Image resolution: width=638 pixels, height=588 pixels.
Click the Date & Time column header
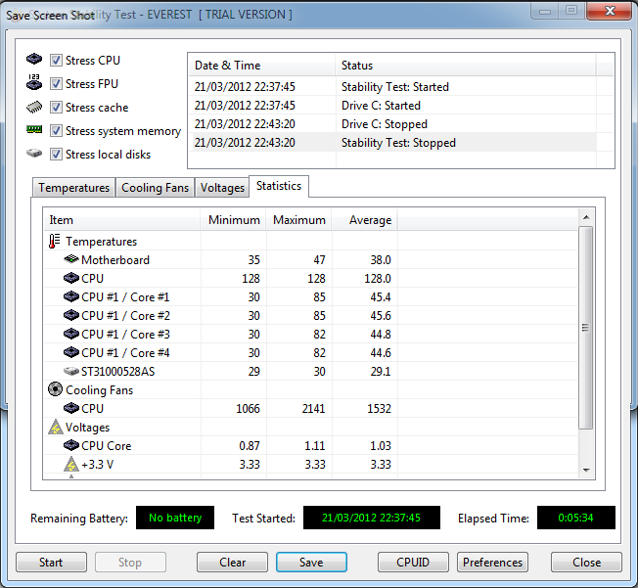pyautogui.click(x=262, y=66)
